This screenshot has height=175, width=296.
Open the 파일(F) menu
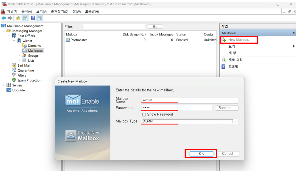(x=12, y=11)
